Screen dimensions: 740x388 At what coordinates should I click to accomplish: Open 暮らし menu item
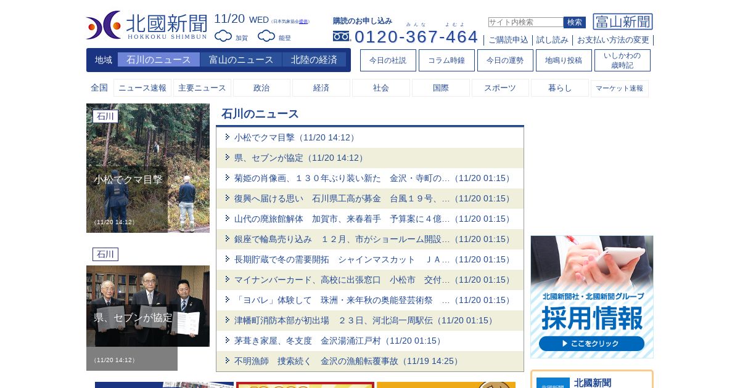coord(560,88)
